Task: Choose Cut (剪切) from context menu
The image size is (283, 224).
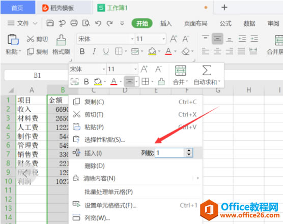Action: tap(135, 114)
